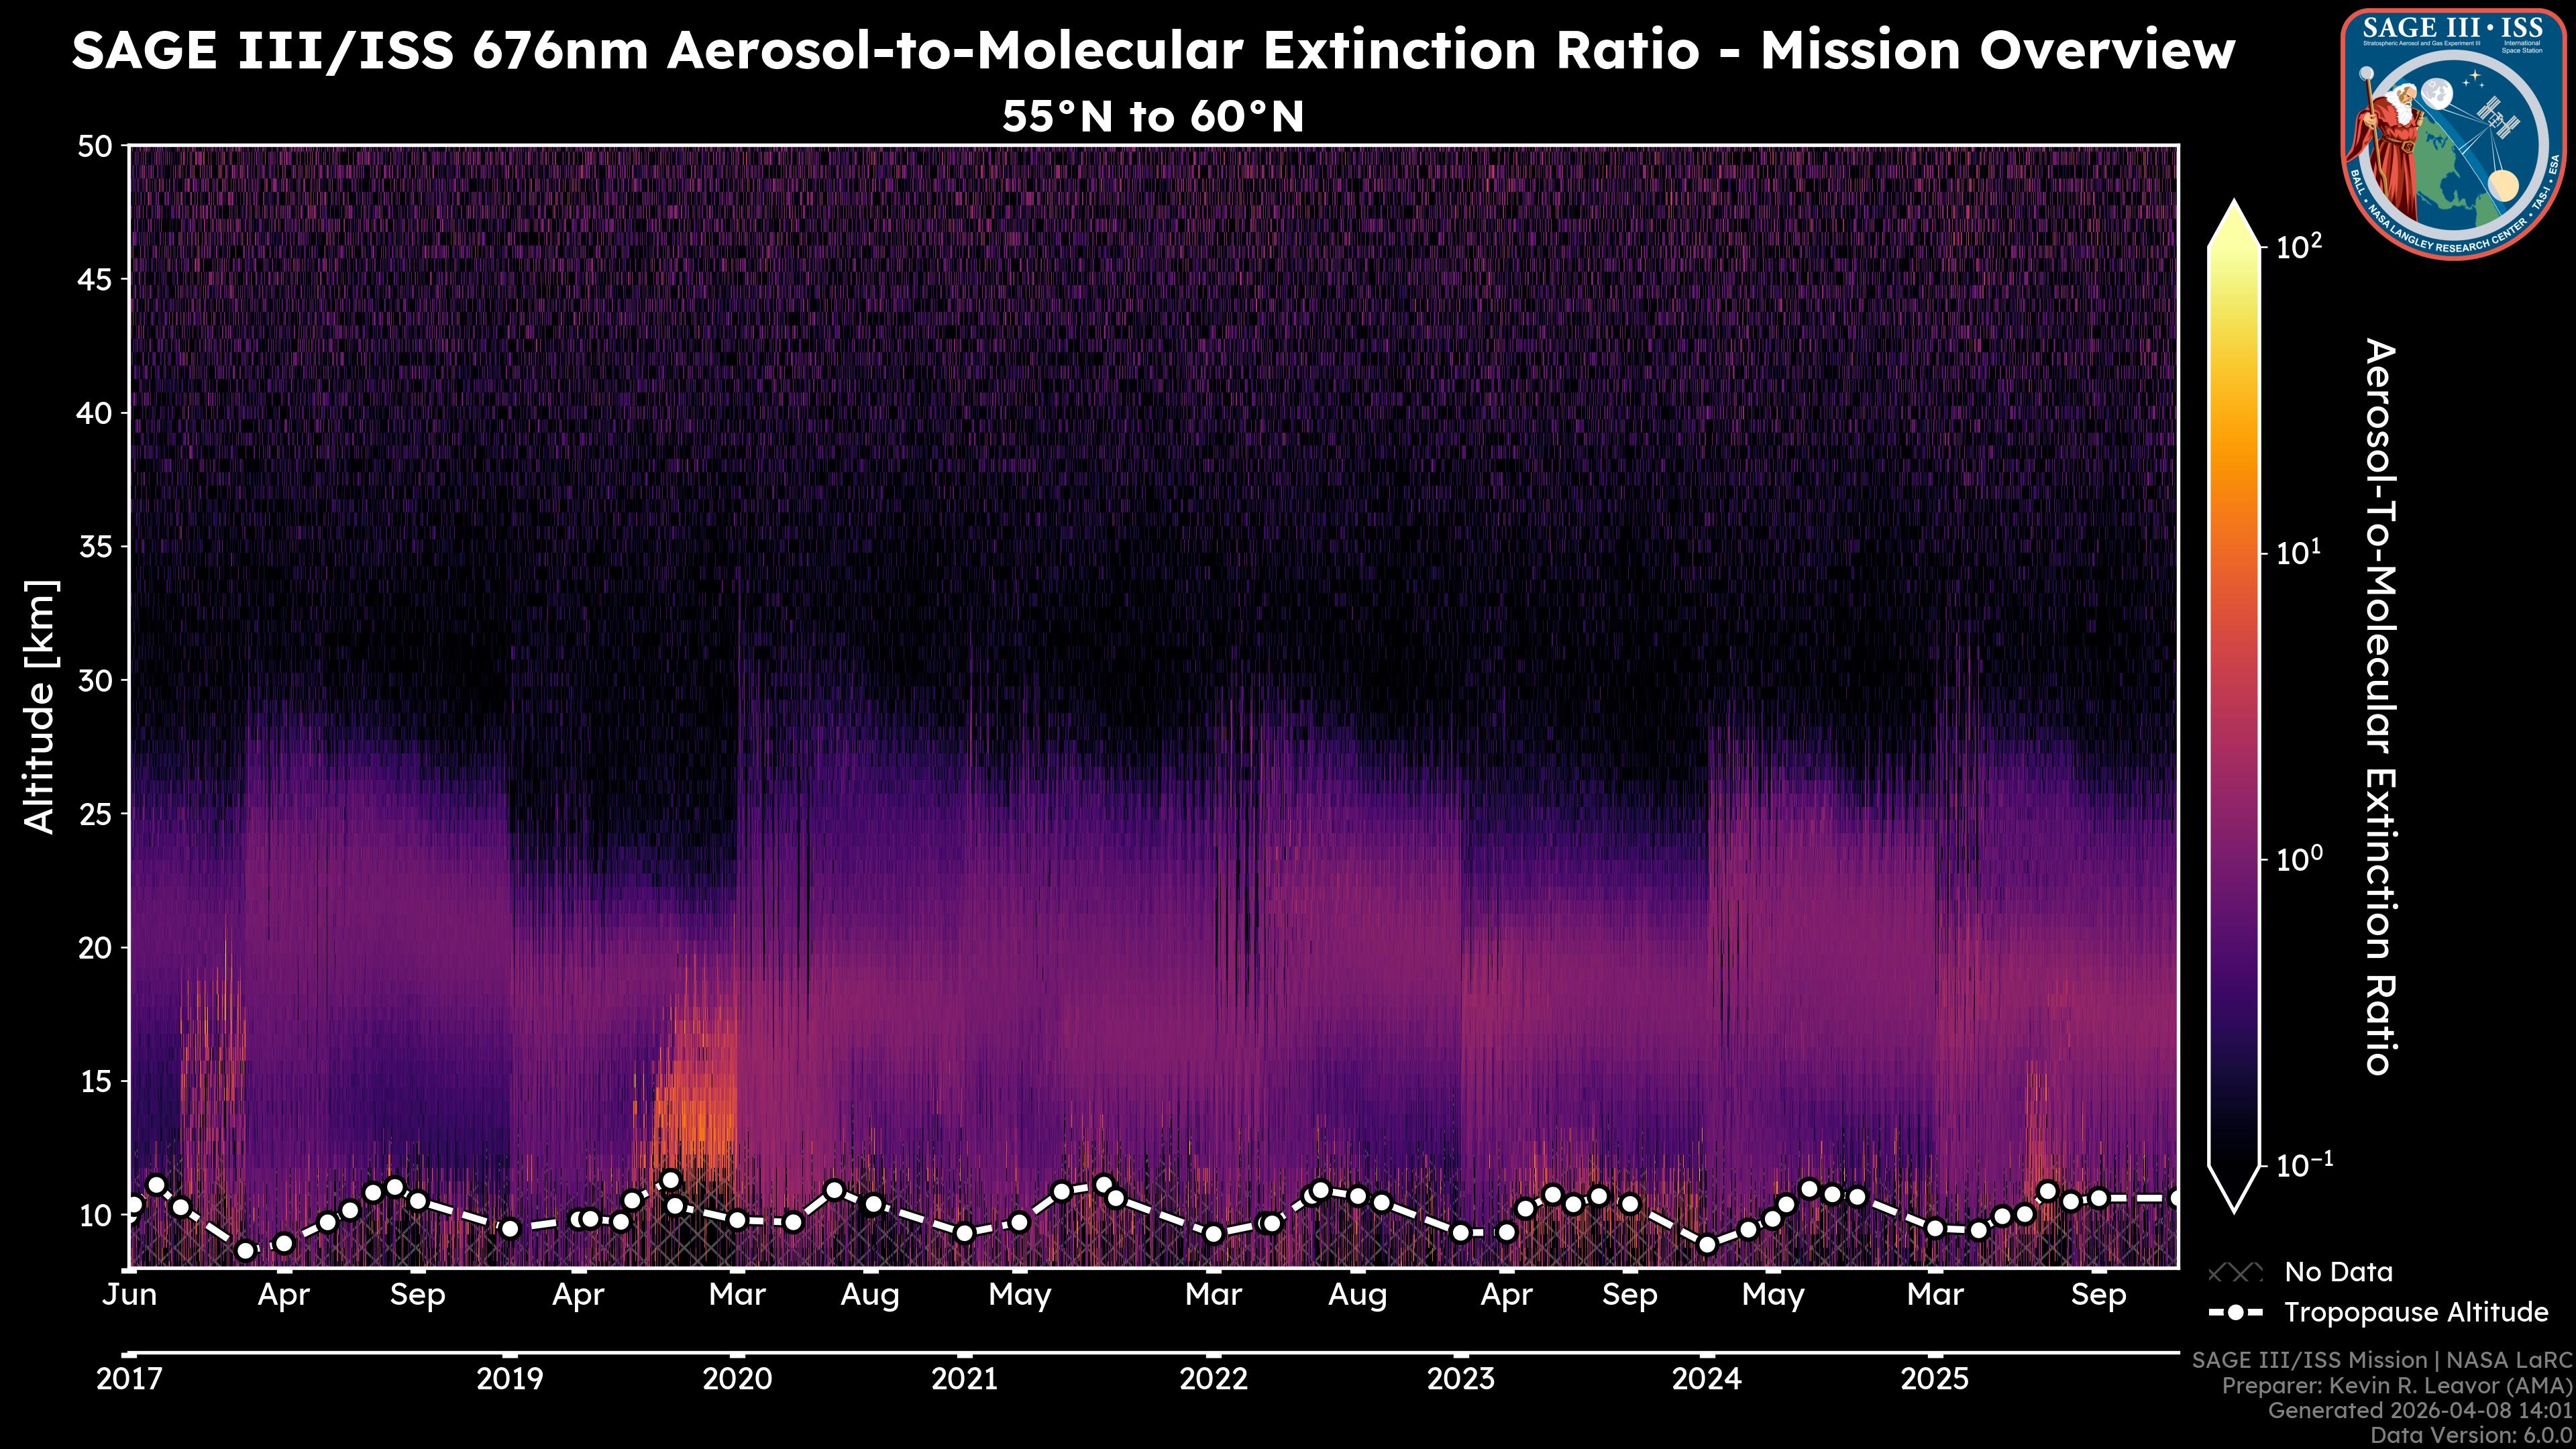Click the Mission Overview chart title
Image resolution: width=2576 pixels, height=1449 pixels.
tap(1153, 50)
